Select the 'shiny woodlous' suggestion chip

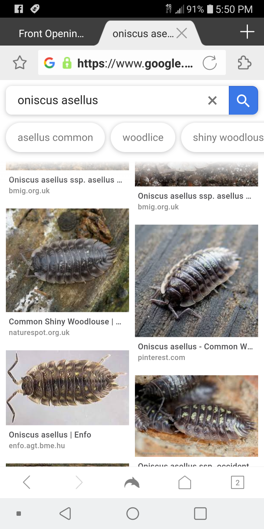click(223, 137)
